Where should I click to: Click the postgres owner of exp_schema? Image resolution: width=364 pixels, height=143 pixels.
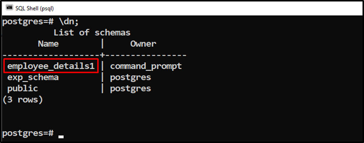[x=130, y=77]
